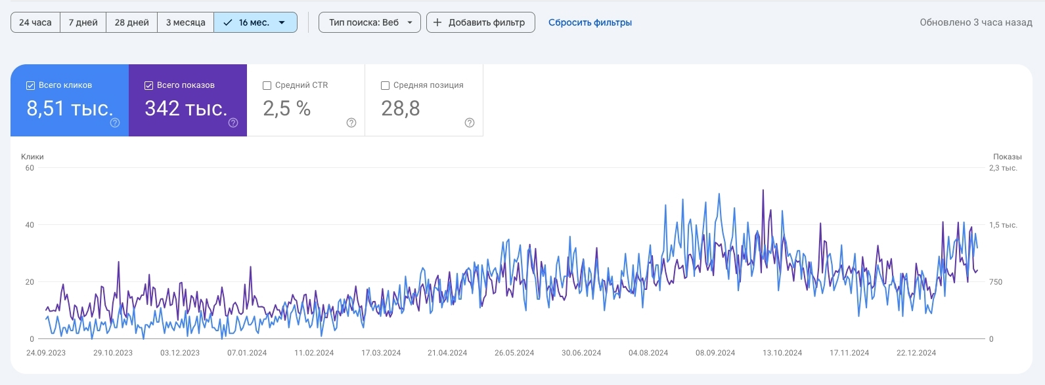
Task: Open help icon on Всего кликов card
Action: pos(115,123)
